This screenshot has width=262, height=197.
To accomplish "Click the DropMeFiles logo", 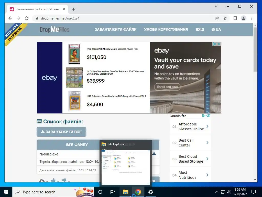I will (x=54, y=29).
